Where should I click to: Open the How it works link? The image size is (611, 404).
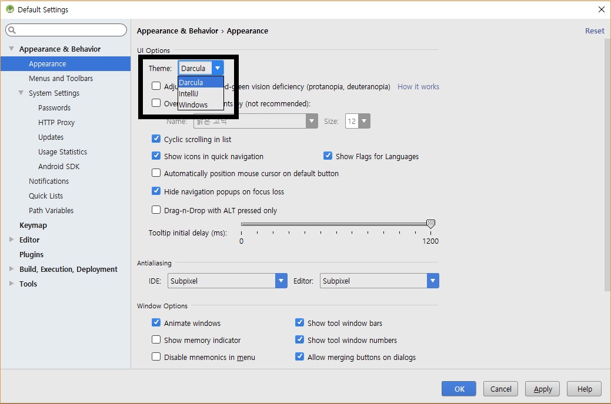click(418, 86)
